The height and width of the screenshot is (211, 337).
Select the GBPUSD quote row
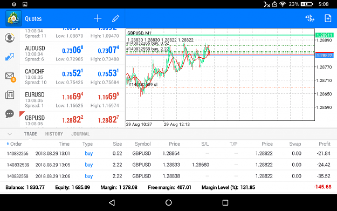coord(72,120)
